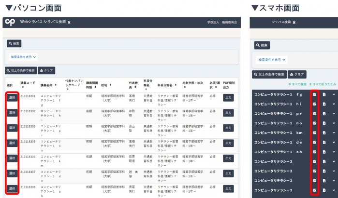This screenshot has height=198, width=338.
Task: Expand 検索条件を表示 in the smartphone screen
Action: click(272, 60)
